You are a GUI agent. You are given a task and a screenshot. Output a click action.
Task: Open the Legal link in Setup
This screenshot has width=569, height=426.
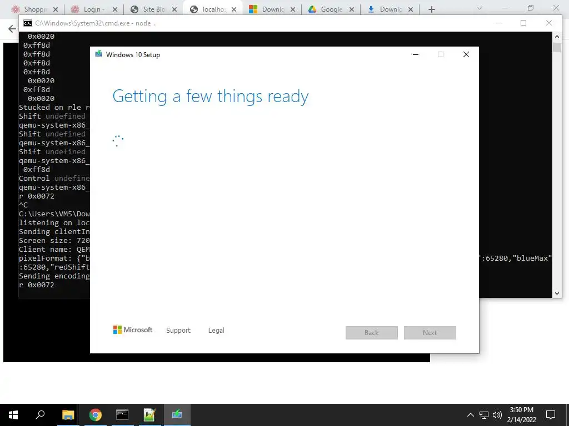tap(216, 331)
